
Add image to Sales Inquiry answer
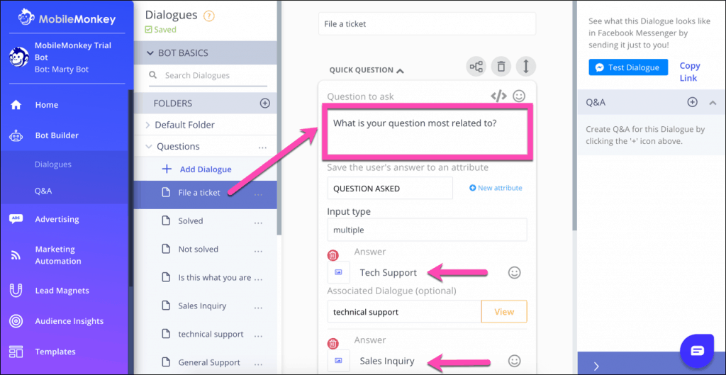click(338, 361)
